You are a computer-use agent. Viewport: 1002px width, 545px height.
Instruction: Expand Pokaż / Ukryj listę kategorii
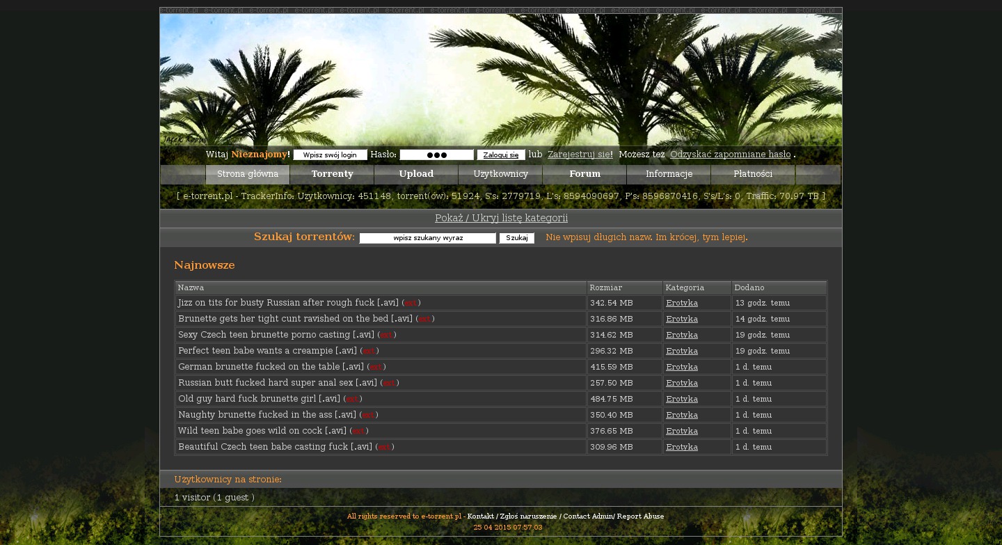tap(501, 218)
